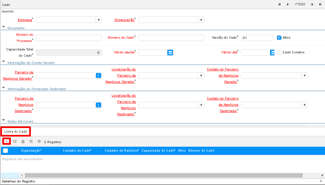Sort by Capacidade do Cadri column header
The width and height of the screenshot is (325, 185).
[x=159, y=151]
